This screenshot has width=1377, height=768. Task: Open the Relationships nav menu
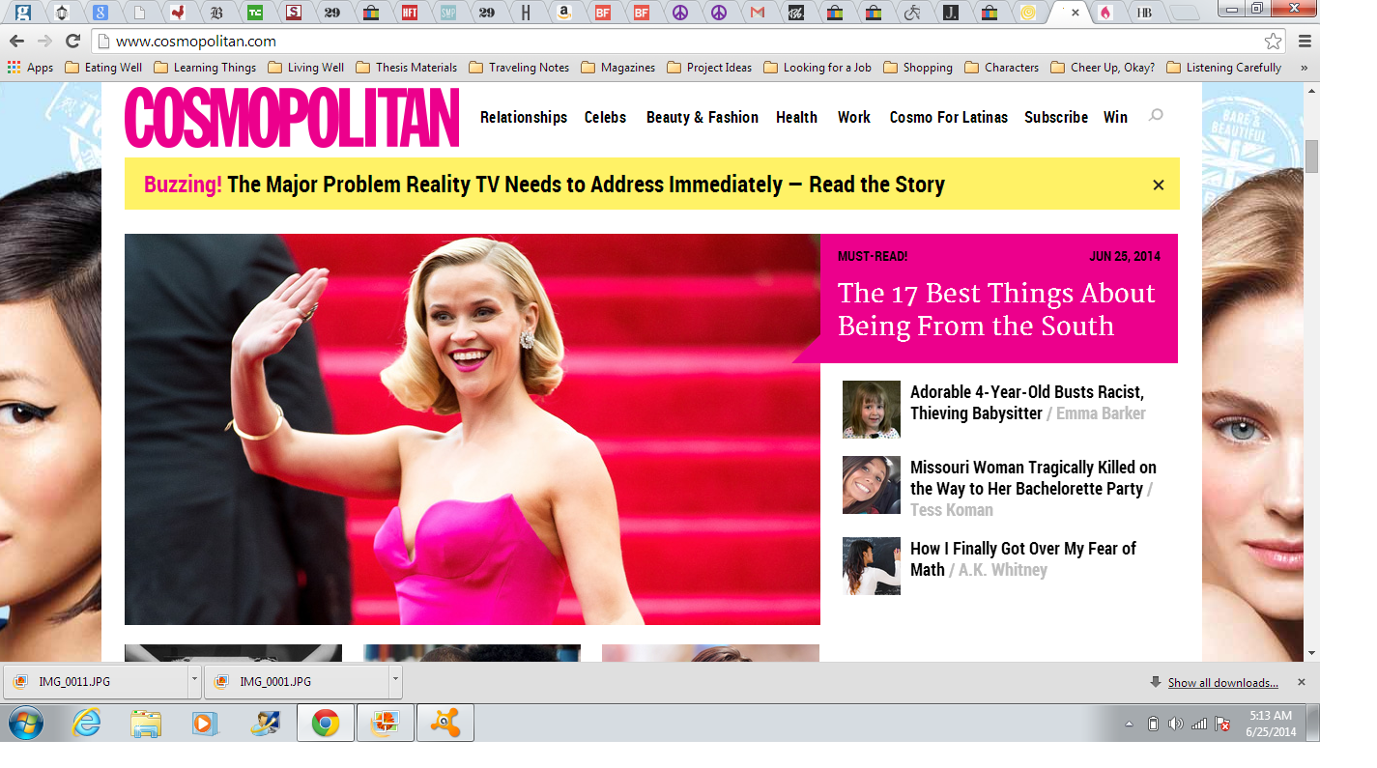524,117
